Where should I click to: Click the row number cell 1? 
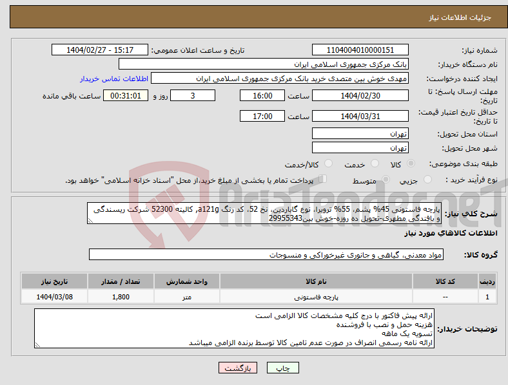487,297
